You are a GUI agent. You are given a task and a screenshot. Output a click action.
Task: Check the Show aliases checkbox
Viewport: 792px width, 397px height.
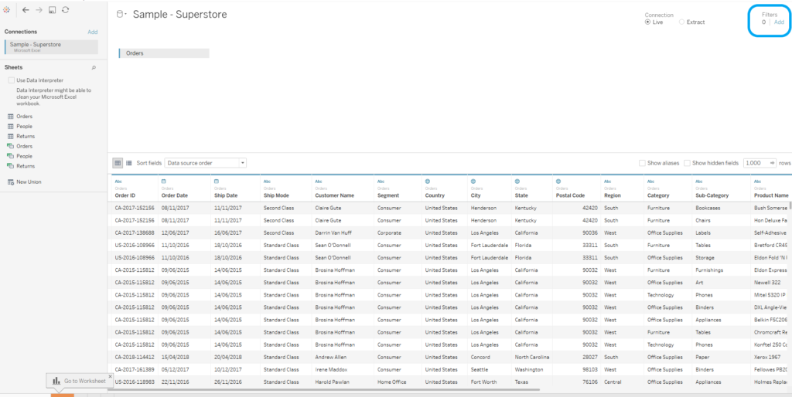pos(642,163)
